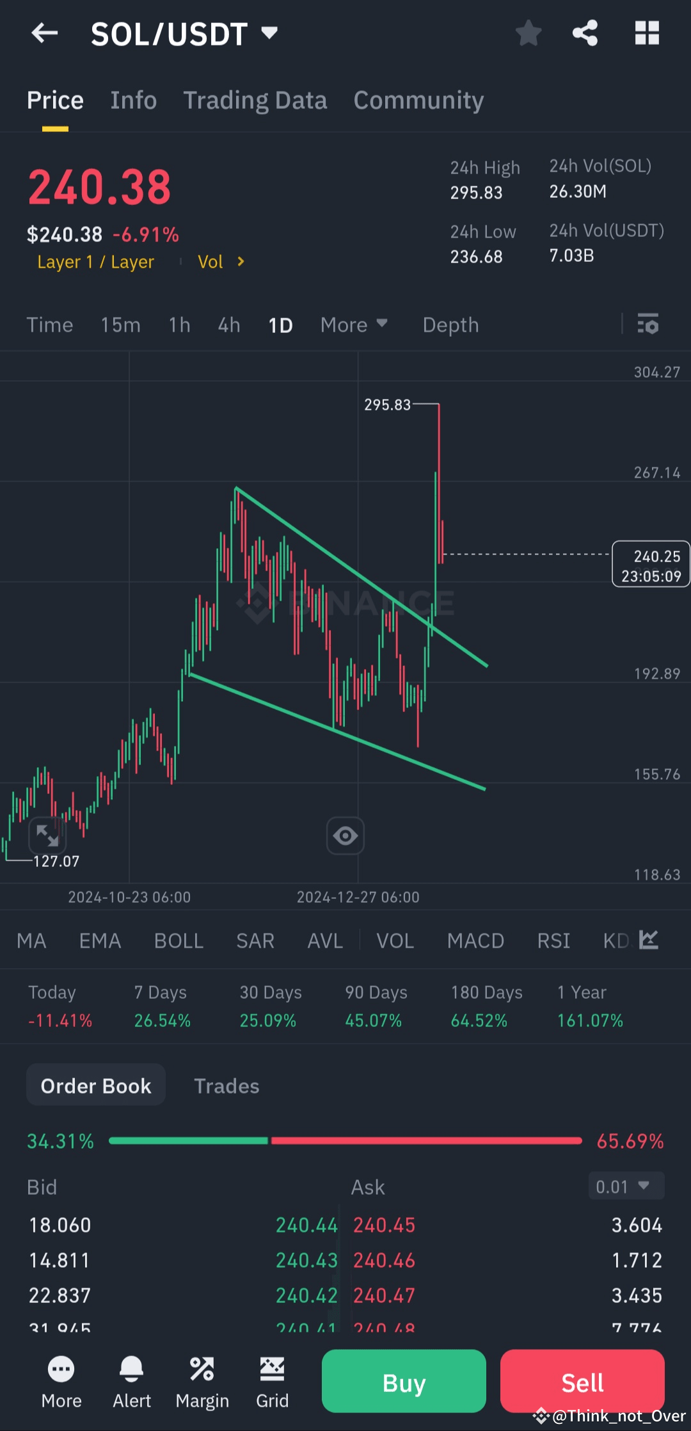Open the chart style grid icon top right
691x1431 pixels.
pyautogui.click(x=646, y=33)
